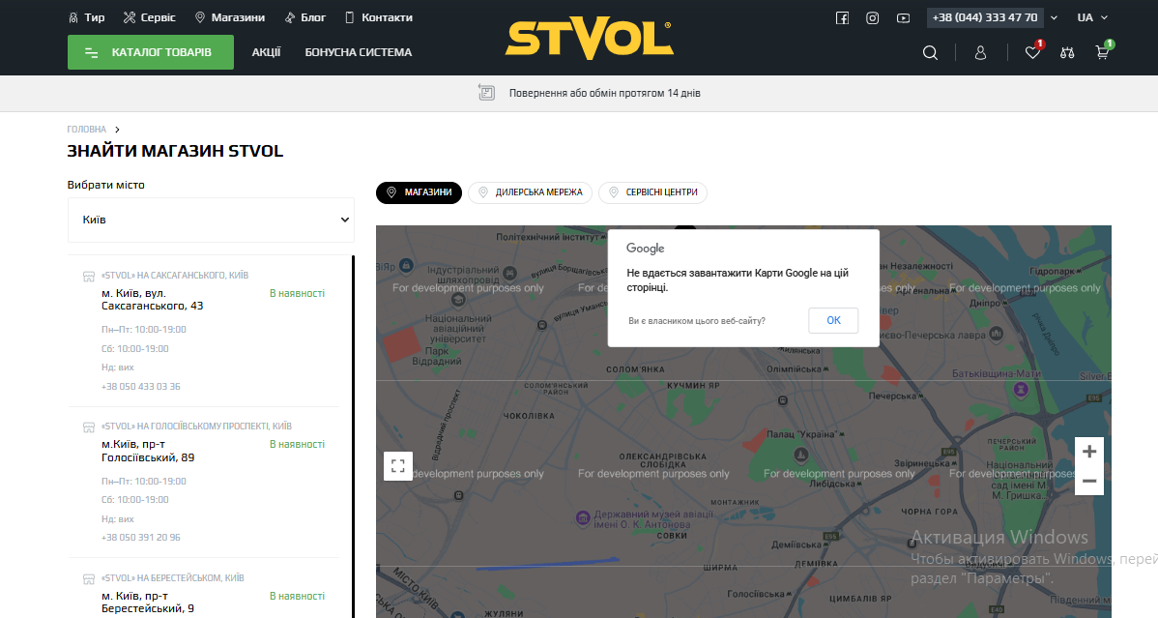Open Сервіс in top menu

(149, 17)
